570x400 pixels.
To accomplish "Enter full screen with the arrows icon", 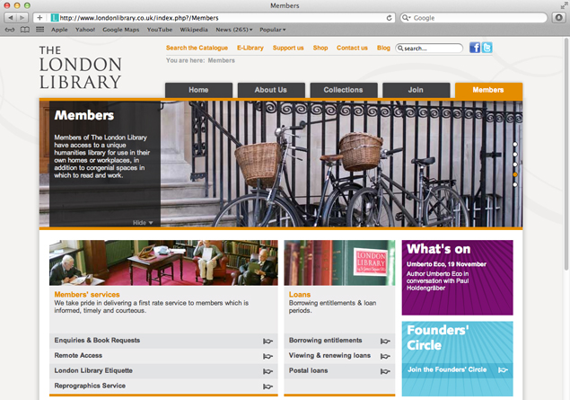I will point(564,5).
